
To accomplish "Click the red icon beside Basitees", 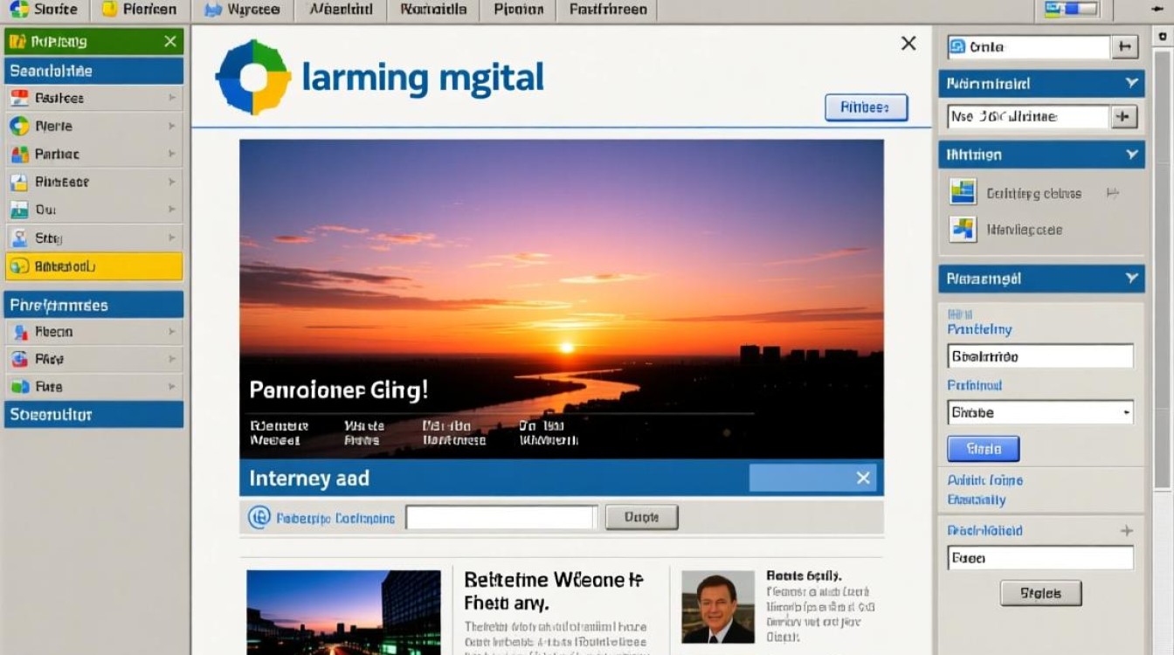I will tap(19, 98).
